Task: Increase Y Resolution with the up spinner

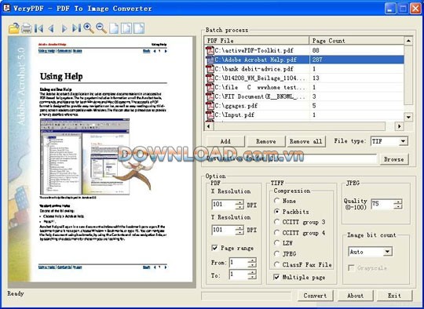Action: click(x=239, y=227)
